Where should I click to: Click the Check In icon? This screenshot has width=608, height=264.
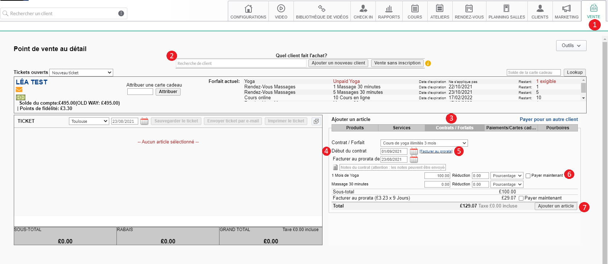(x=363, y=9)
